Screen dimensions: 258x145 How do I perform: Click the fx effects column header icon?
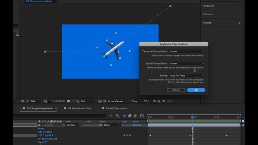[x=48, y=122]
